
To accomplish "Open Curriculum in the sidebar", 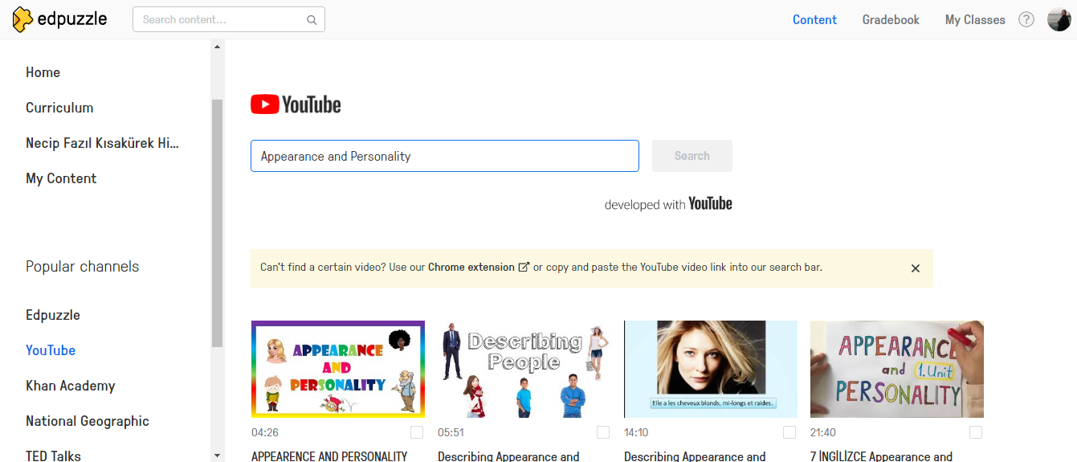I will (59, 108).
